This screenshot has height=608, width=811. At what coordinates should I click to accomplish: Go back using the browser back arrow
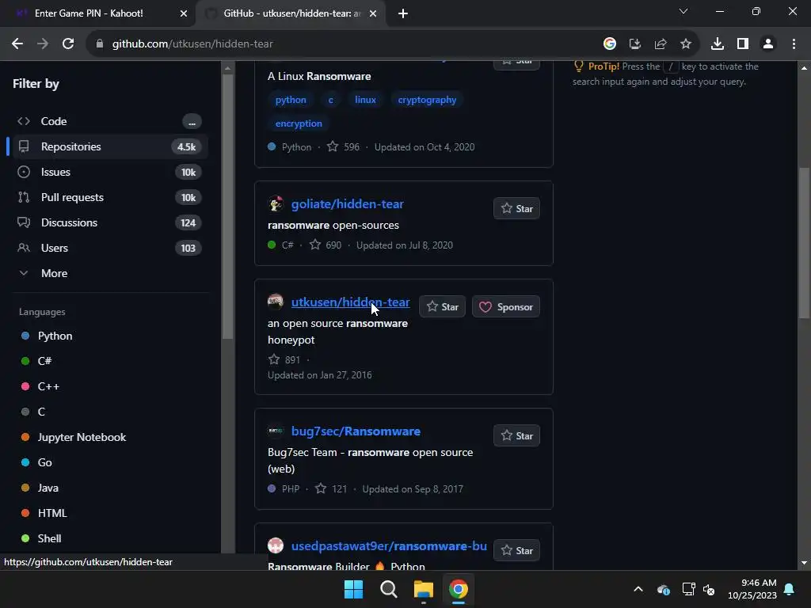point(17,44)
